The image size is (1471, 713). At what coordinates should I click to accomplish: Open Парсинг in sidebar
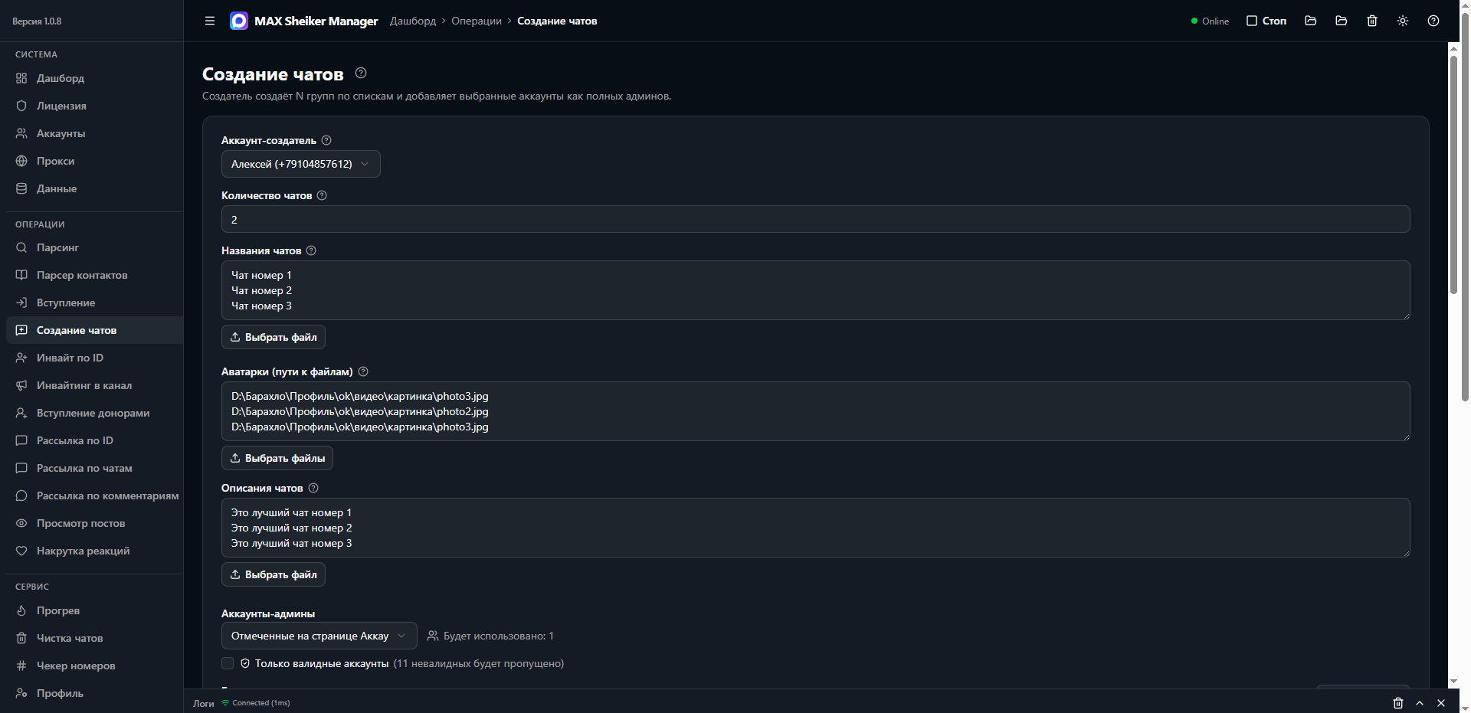coord(94,247)
